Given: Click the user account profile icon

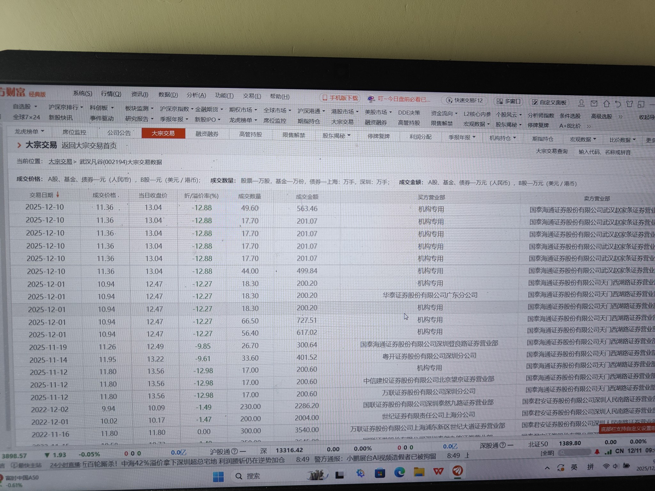Looking at the screenshot, I should coord(581,103).
